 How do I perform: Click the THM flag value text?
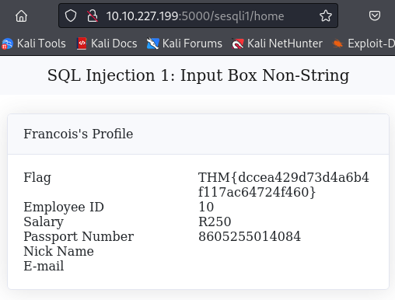[x=284, y=185]
